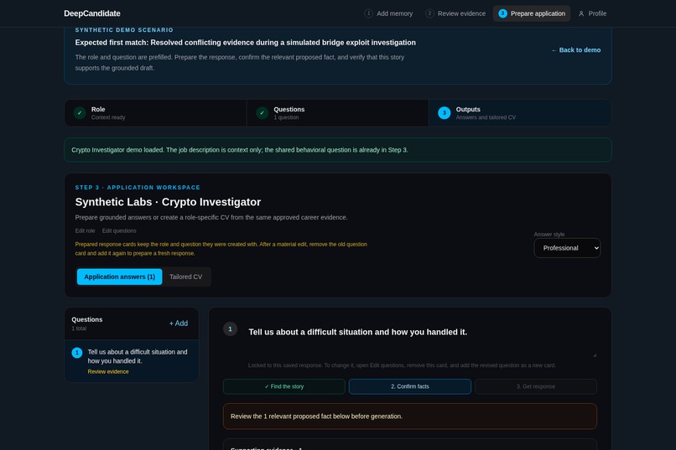The image size is (676, 450).
Task: Click Expected first match heading text
Action: click(245, 43)
